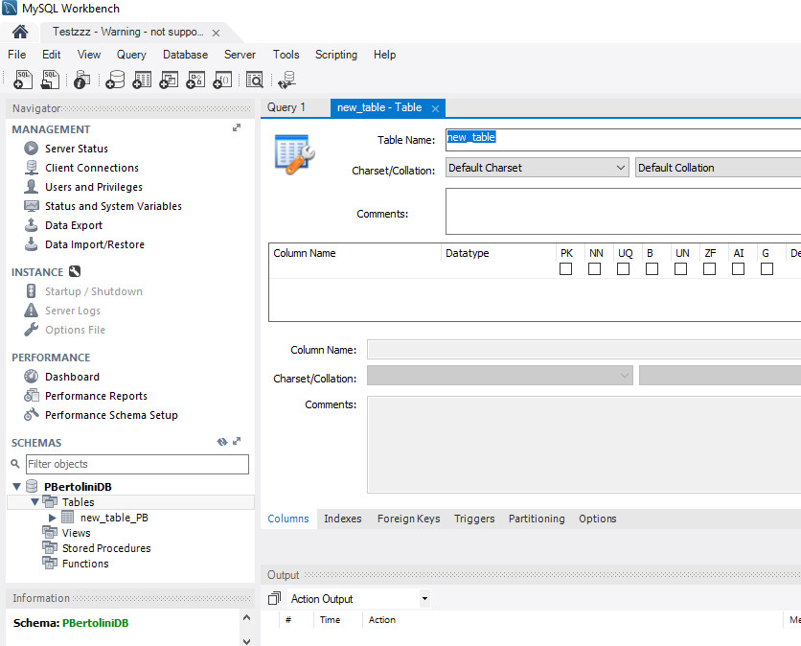Collapse the Tables tree node

tap(34, 502)
